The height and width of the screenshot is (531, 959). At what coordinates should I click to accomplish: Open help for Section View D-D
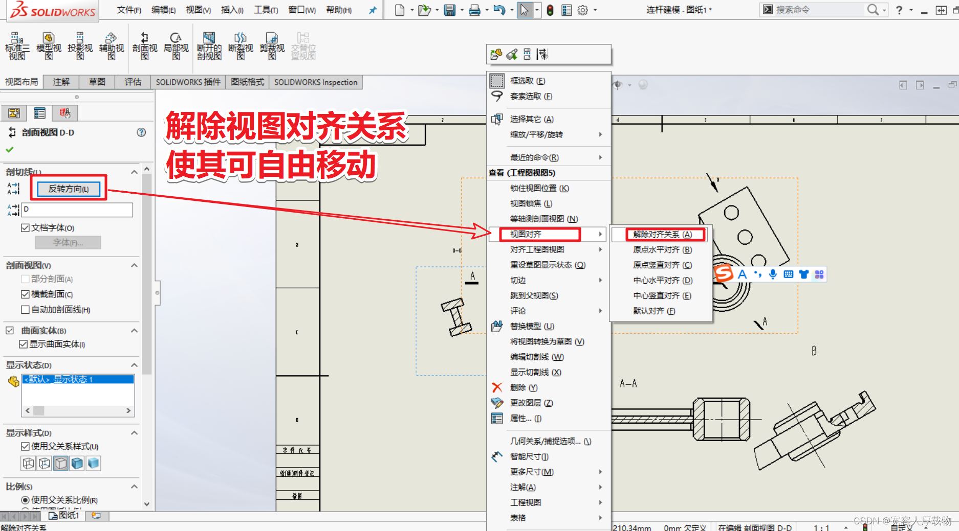pos(141,132)
